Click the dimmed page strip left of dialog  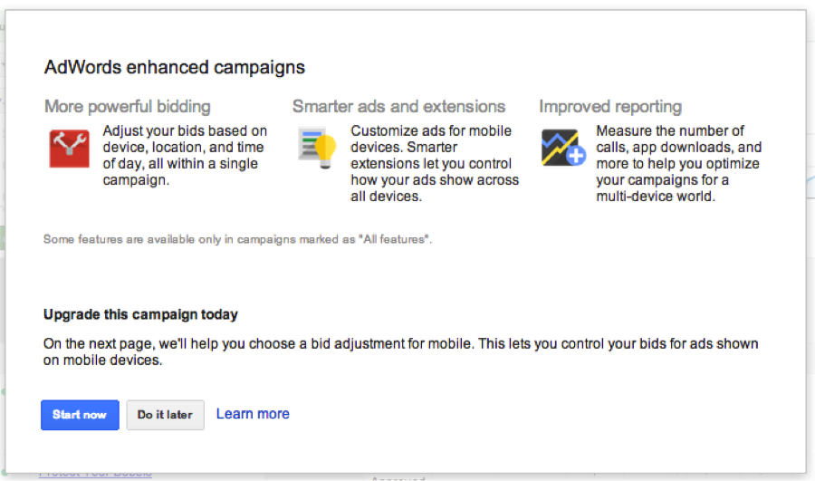point(3,240)
